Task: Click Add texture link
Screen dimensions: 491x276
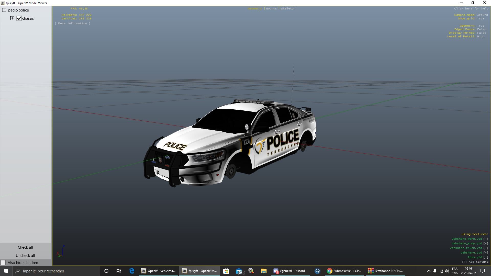Action: pyautogui.click(x=475, y=262)
